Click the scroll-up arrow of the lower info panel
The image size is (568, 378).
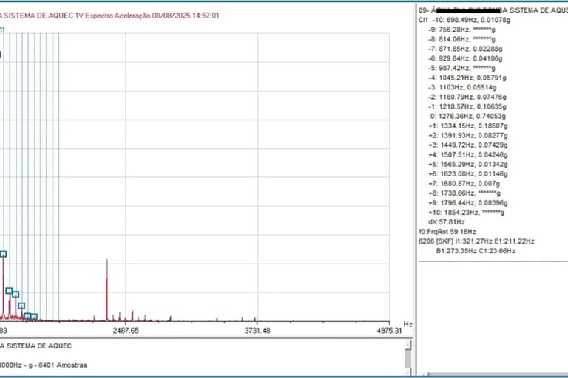tap(408, 345)
